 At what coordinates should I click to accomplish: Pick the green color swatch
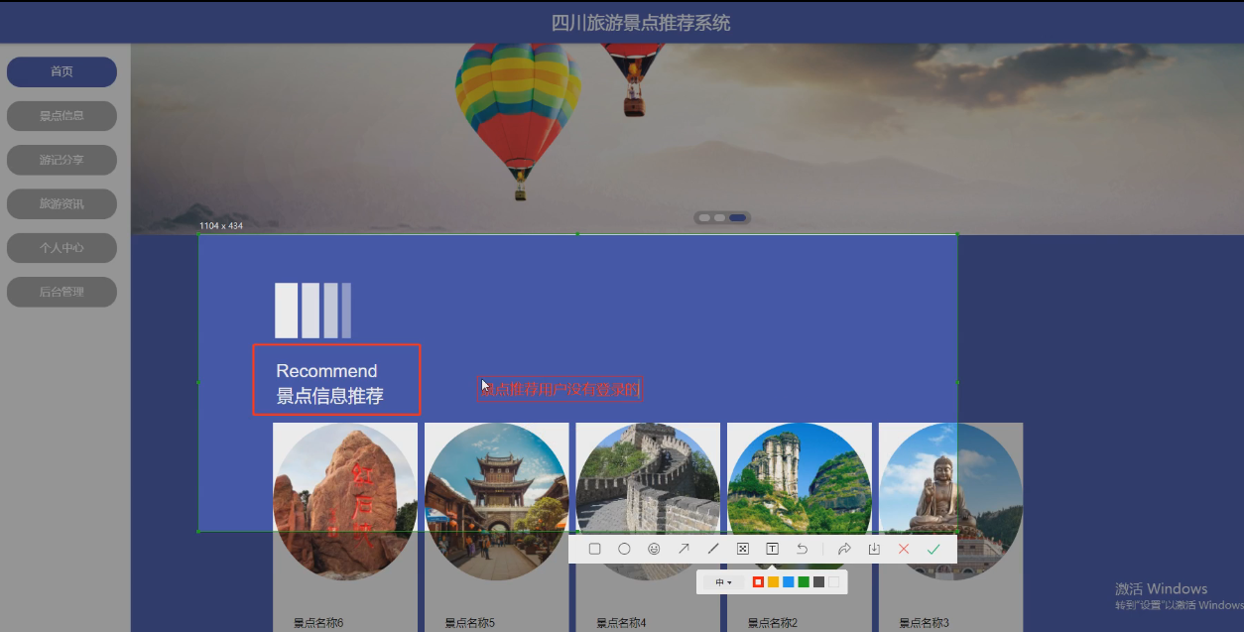click(x=804, y=582)
